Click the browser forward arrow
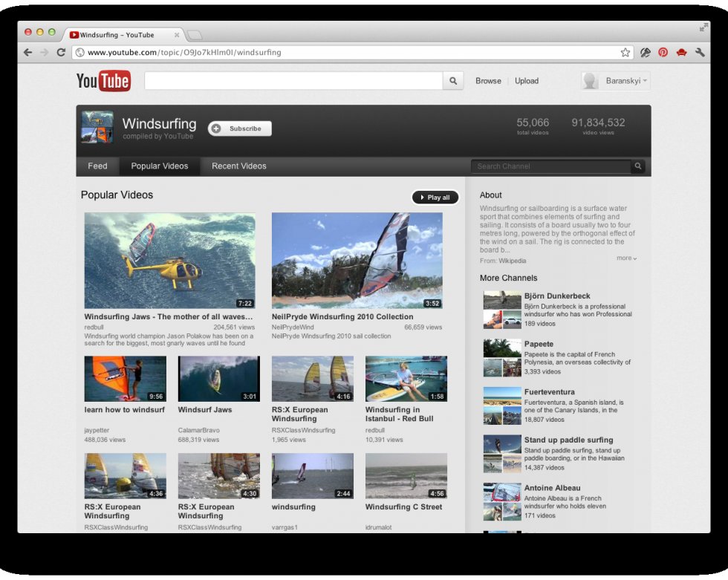Viewport: 728px width, 580px height. pos(44,53)
